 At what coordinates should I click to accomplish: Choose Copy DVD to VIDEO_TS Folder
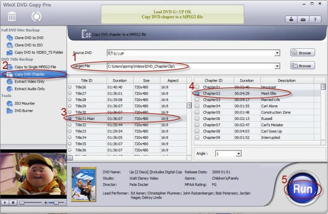pyautogui.click(x=39, y=52)
